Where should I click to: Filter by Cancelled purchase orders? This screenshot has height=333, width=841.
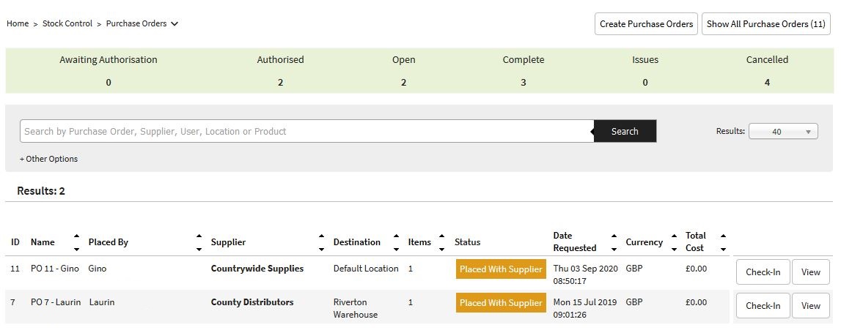[767, 70]
